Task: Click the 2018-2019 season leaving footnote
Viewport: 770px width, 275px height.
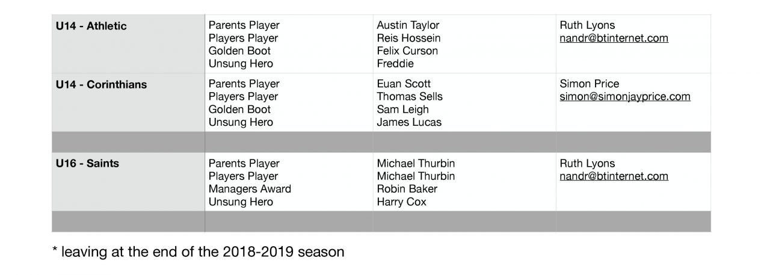Action: click(199, 252)
